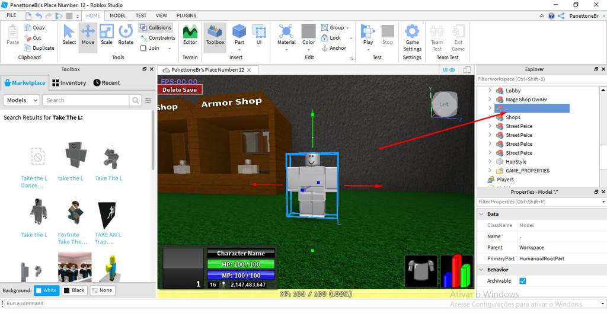Undo the last action

pos(39,16)
